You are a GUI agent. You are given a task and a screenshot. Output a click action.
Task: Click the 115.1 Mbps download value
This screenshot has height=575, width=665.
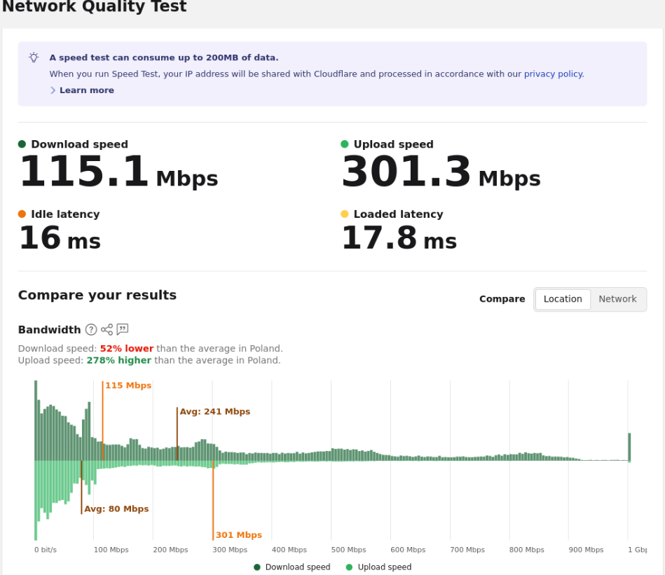click(x=118, y=172)
